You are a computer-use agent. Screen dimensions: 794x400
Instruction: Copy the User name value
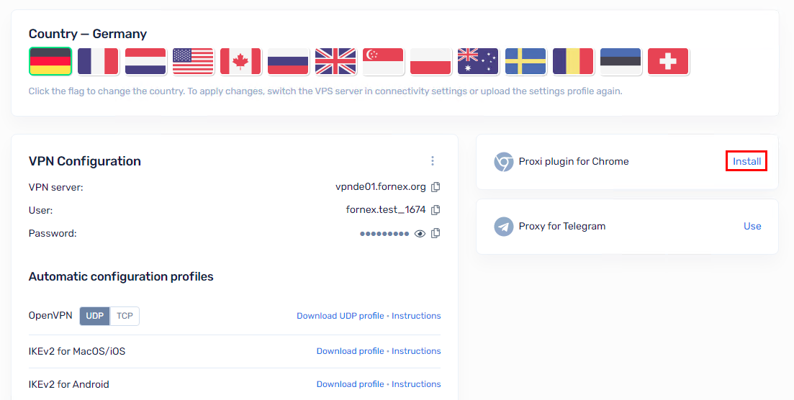coord(436,209)
